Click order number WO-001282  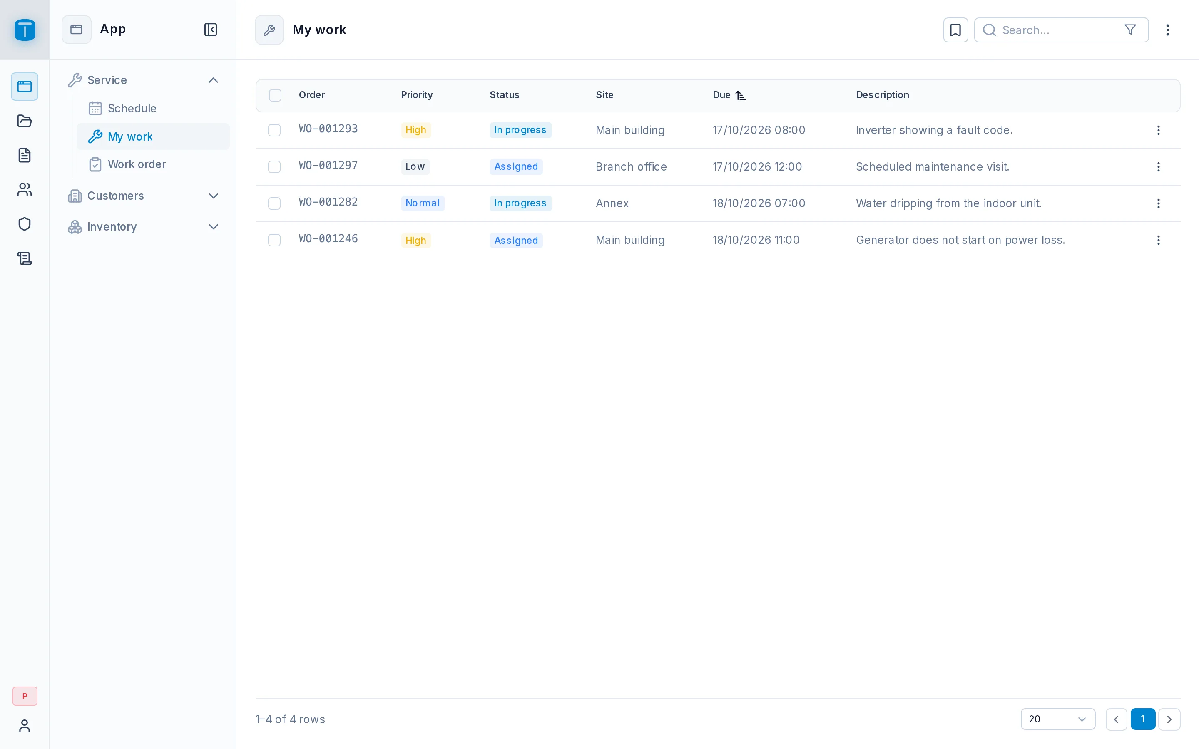[x=328, y=202]
